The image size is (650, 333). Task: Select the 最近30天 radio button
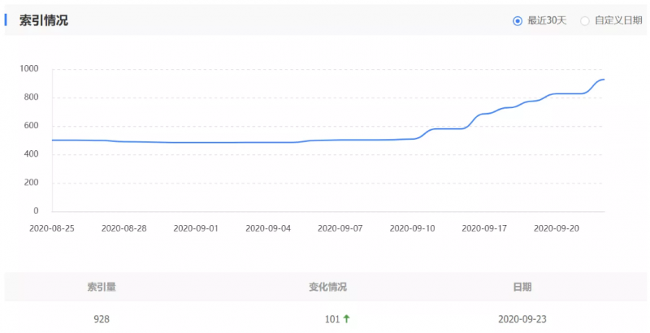(518, 20)
